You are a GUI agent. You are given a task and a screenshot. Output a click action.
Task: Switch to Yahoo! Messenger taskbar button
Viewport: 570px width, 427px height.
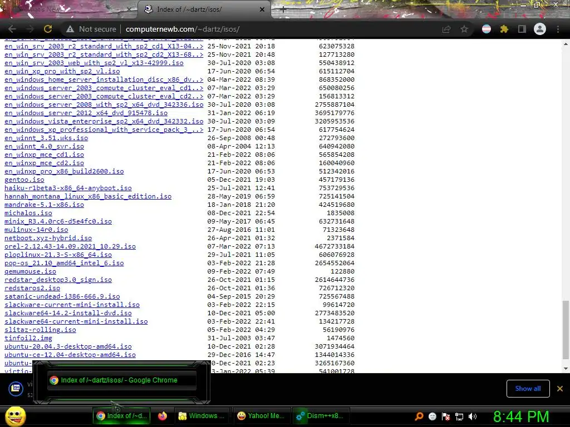pyautogui.click(x=261, y=416)
